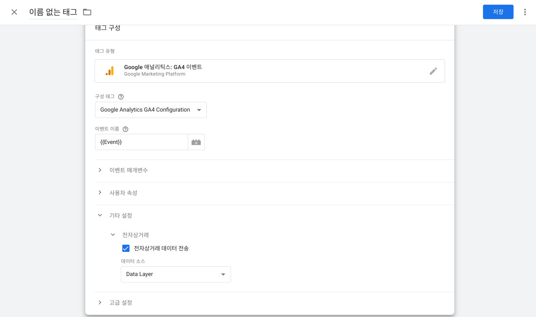
Task: Rename the tag '이름 없는 태그'
Action: [x=53, y=12]
